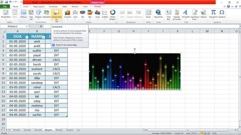
Task: Click the Select All corner button
Action: 3,31
